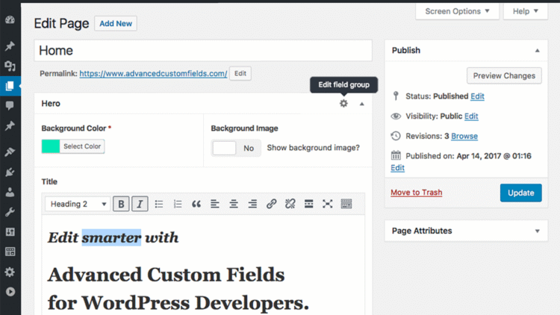Collapse the Publish panel
The height and width of the screenshot is (315, 560).
537,51
